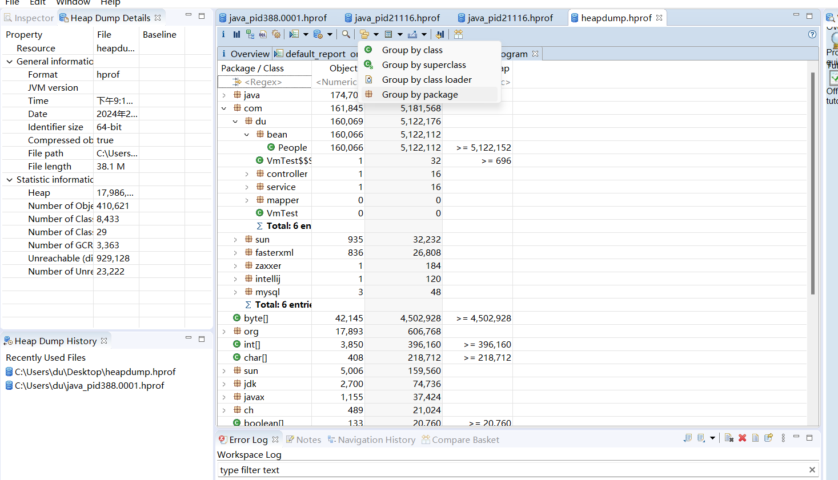Viewport: 838px width, 480px height.
Task: Collapse the du package node
Action: point(235,121)
